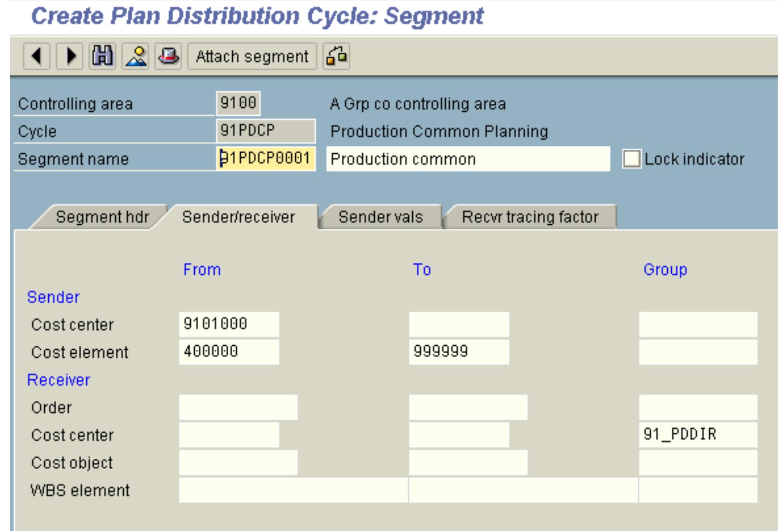Screen dimensions: 783x531
Task: Switch to Segment hdr tab
Action: coord(102,217)
